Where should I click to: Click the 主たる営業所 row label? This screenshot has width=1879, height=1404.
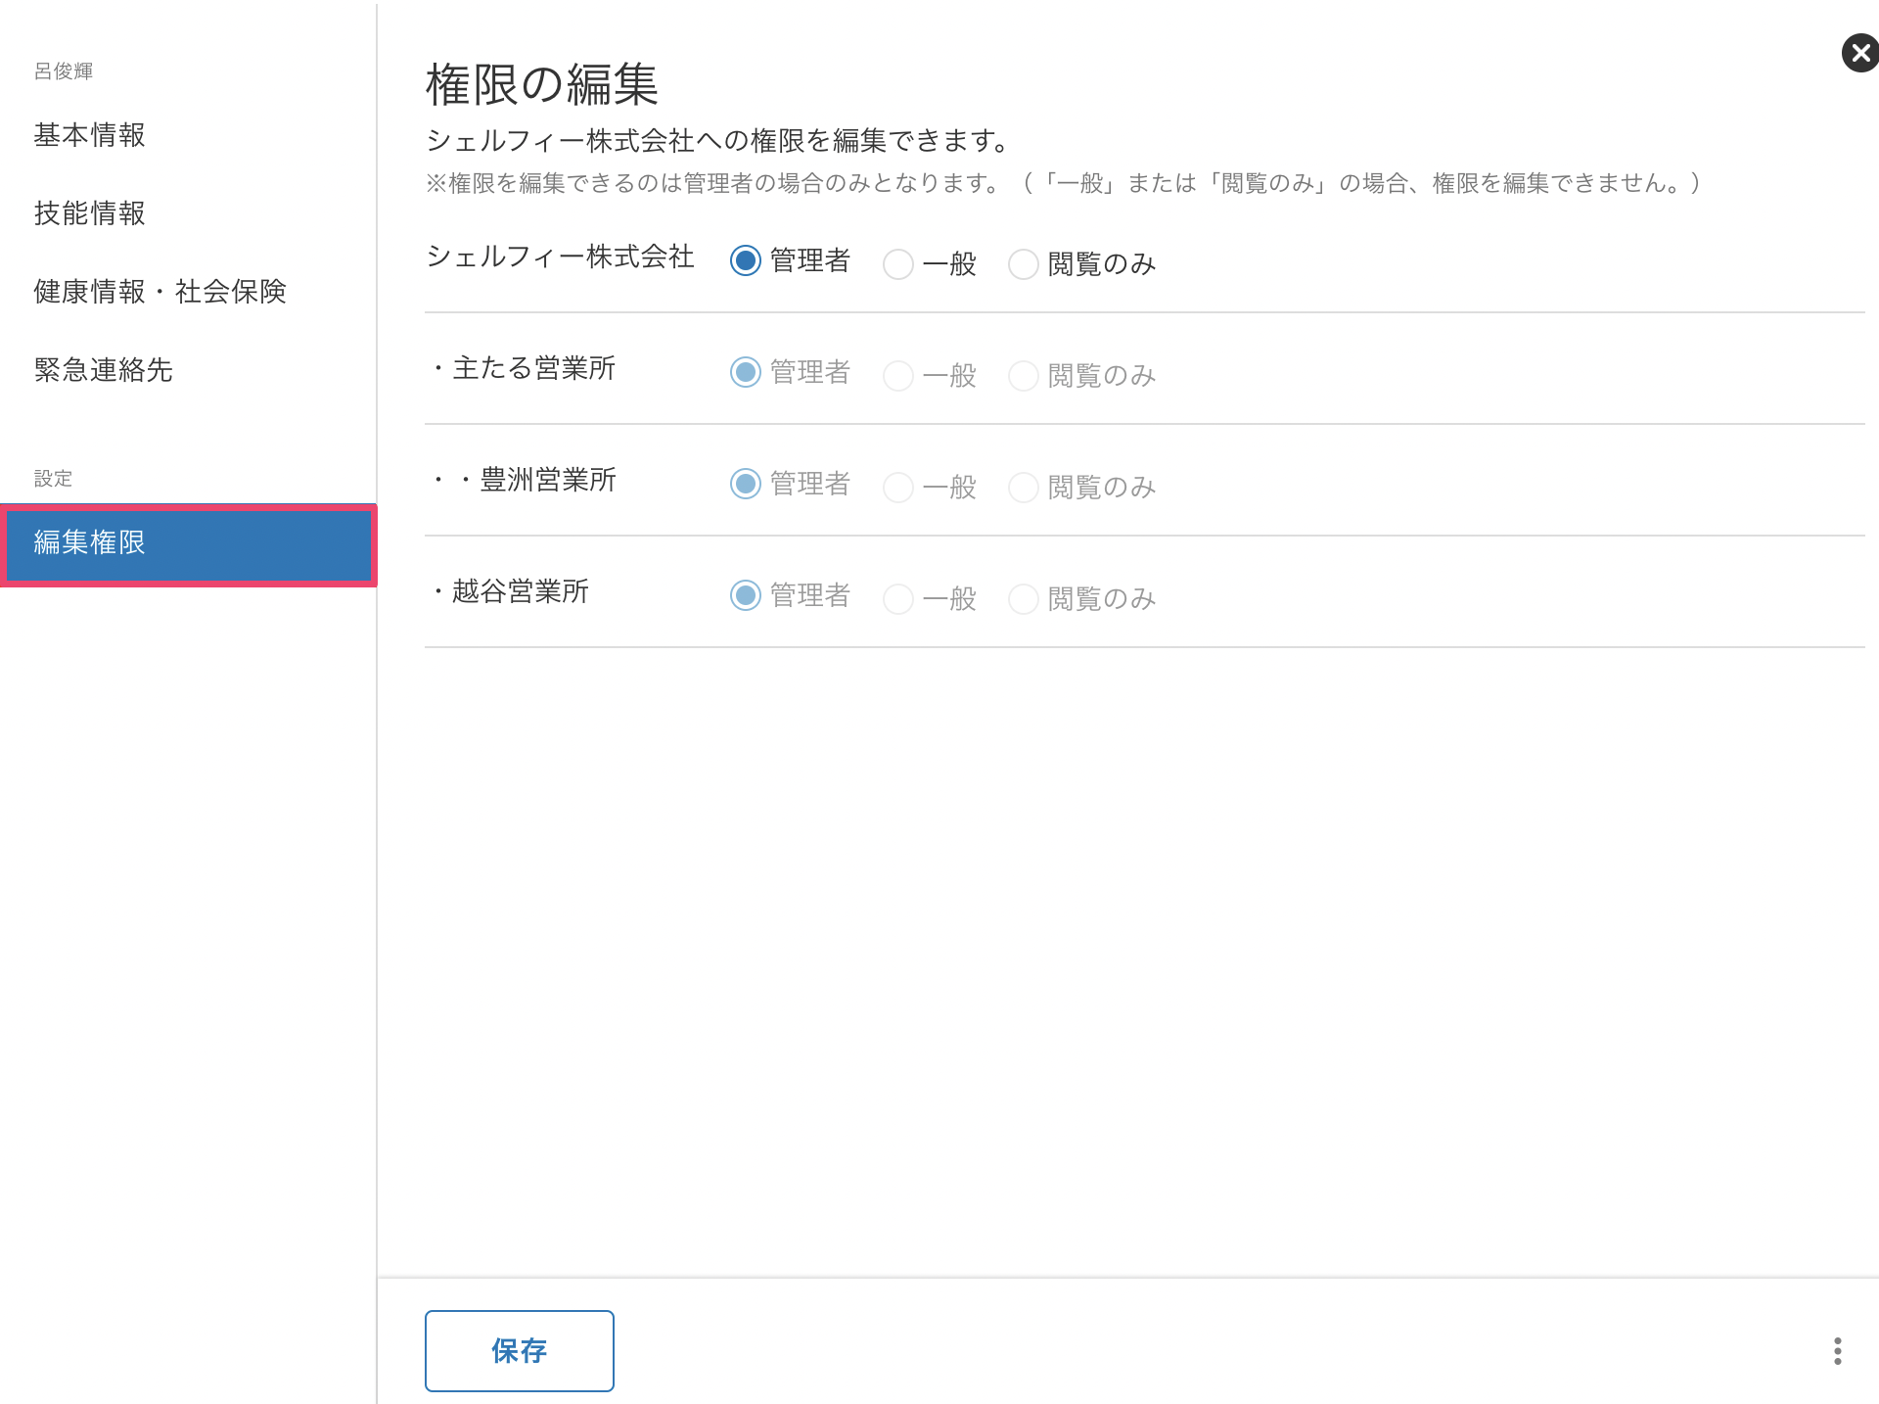coord(525,368)
